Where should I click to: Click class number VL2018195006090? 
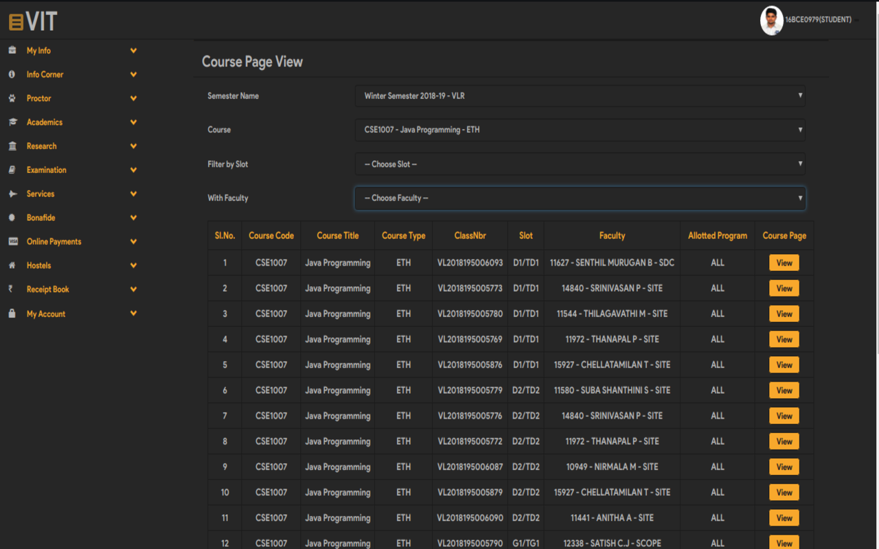470,518
